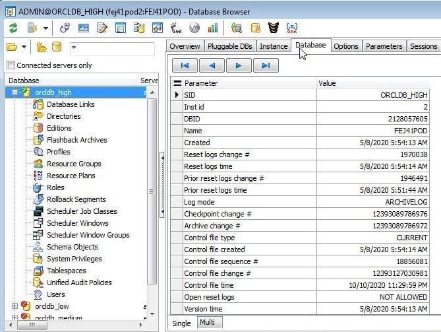Screen dimensions: 441x332
Task: Go to the previous record button
Action: 212,65
